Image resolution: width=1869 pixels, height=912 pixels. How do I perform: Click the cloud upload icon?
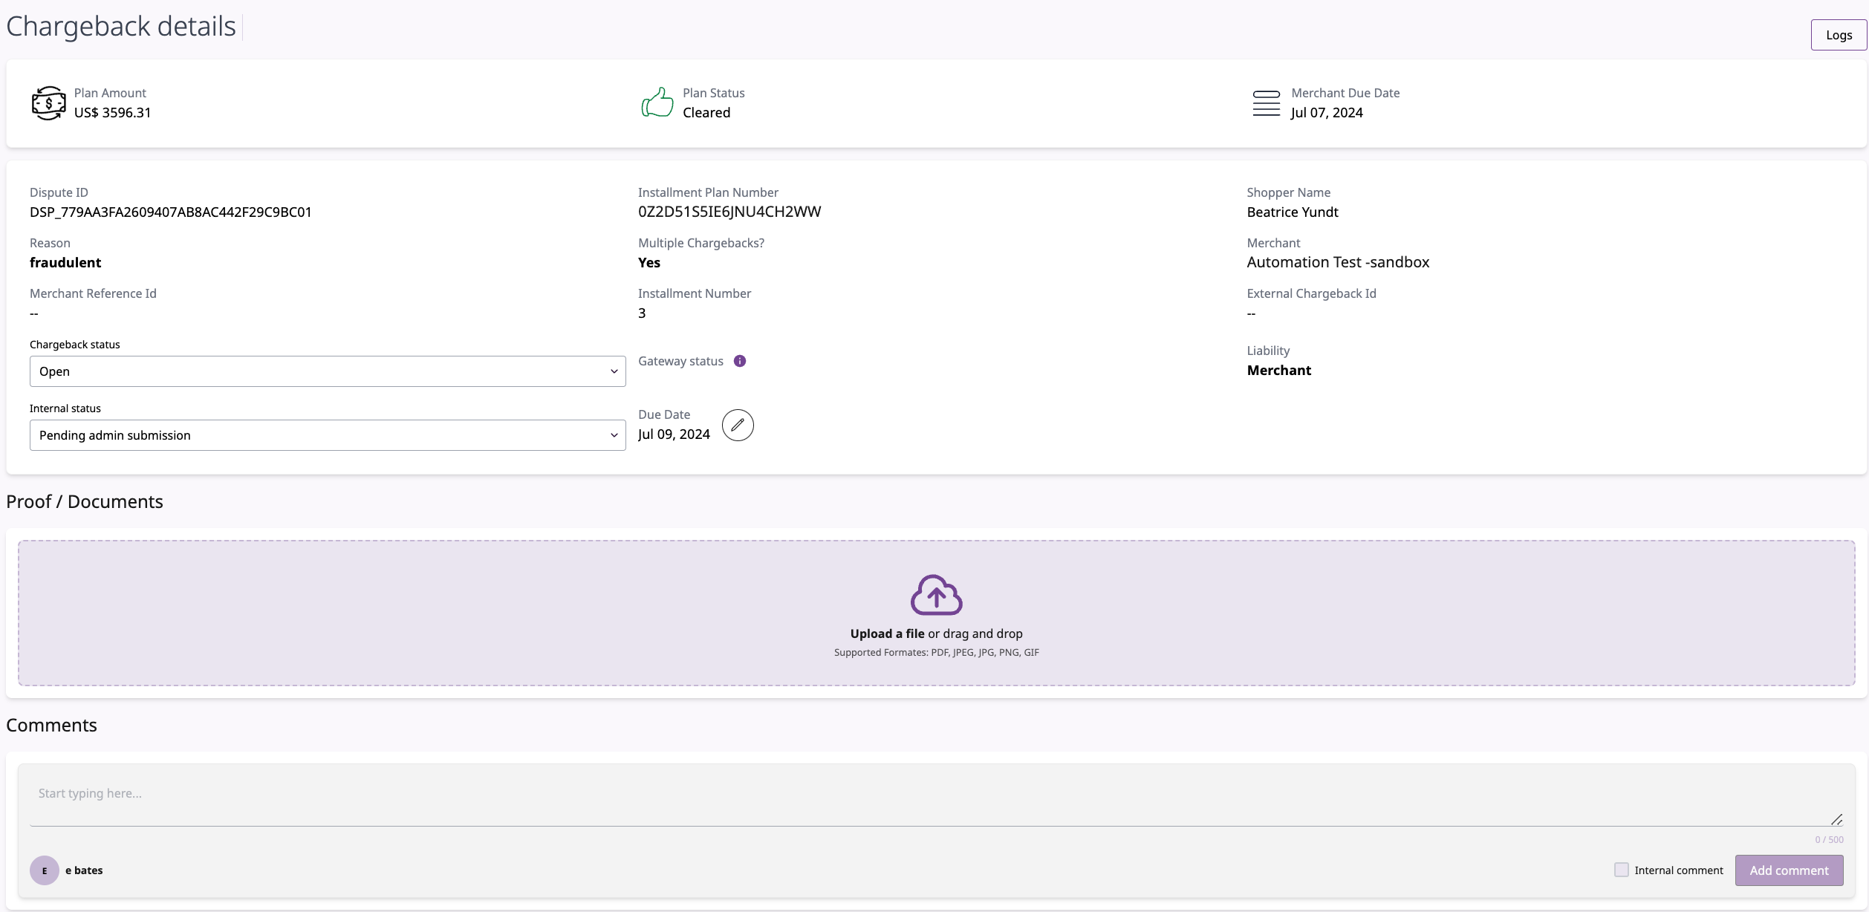pos(936,594)
